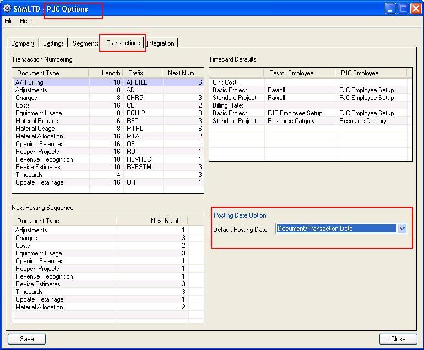Image resolution: width=424 pixels, height=350 pixels.
Task: Select Revenue Recognition in Next Posting Sequence
Action: coord(101,276)
